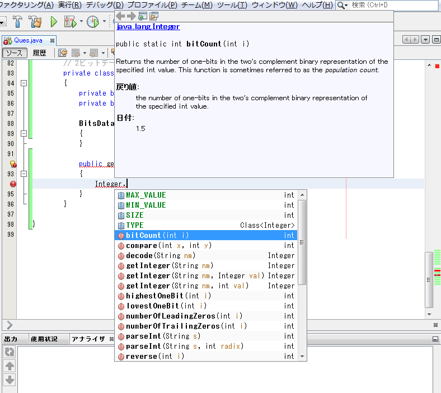Go back in Javadoc popup

point(120,16)
